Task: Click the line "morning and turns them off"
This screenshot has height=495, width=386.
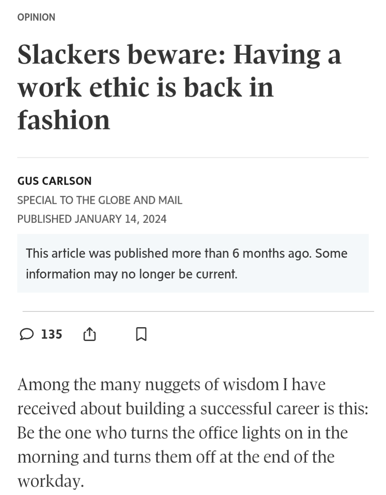Action: [x=176, y=457]
